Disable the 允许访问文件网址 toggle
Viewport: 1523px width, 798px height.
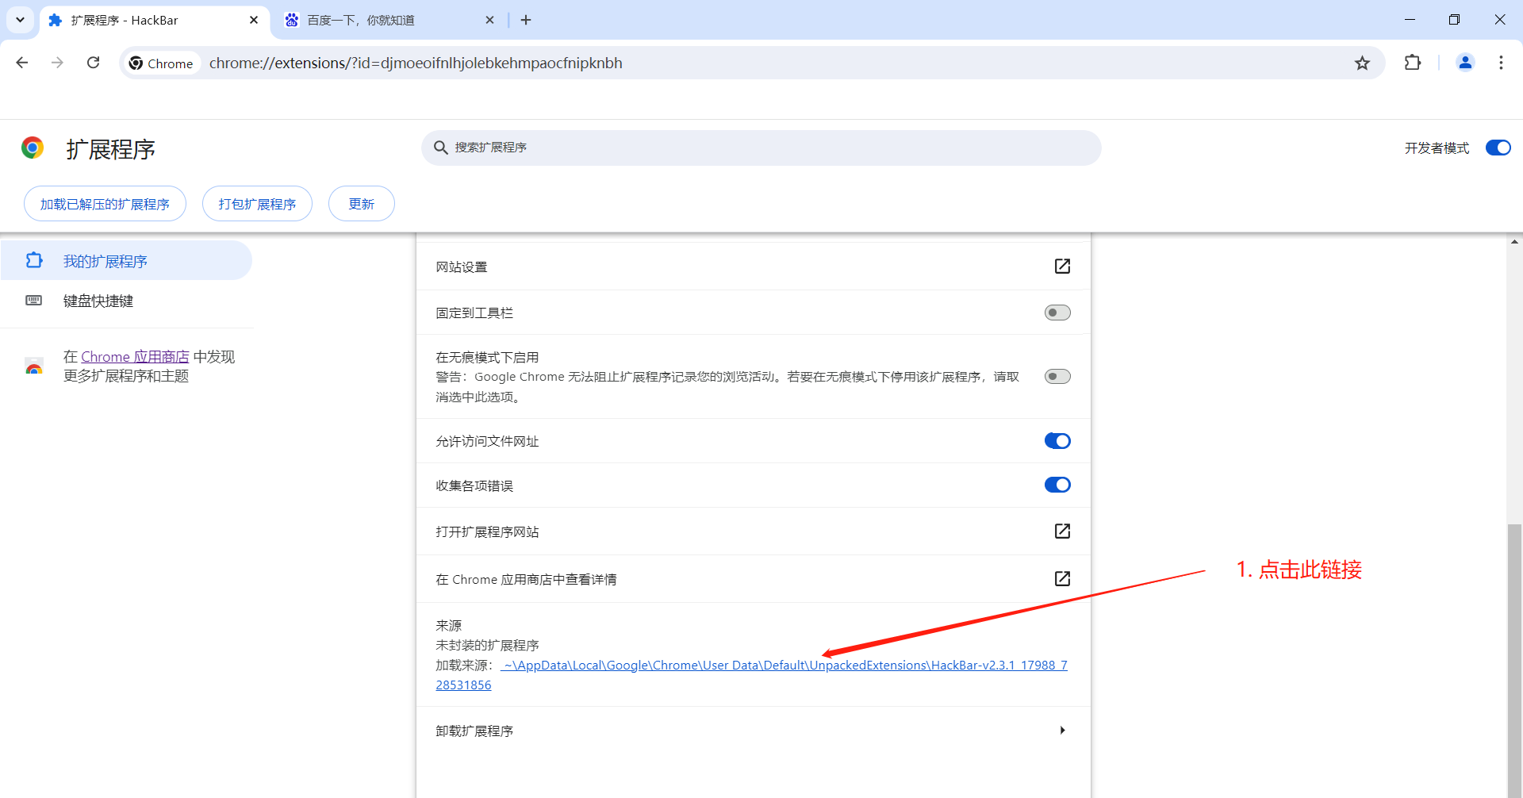[x=1057, y=440]
